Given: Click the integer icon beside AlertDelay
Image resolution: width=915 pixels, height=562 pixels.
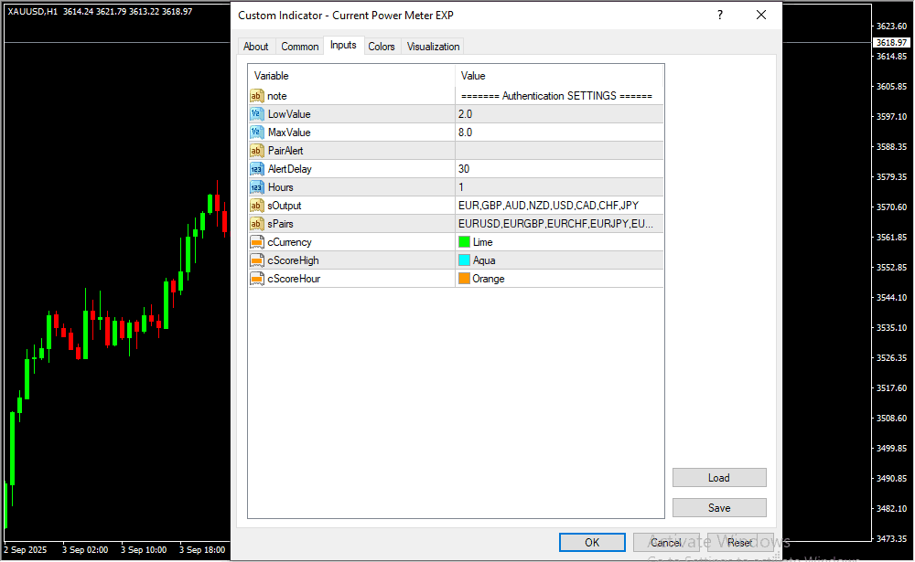Looking at the screenshot, I should point(257,169).
